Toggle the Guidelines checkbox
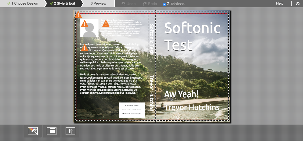 pos(164,4)
